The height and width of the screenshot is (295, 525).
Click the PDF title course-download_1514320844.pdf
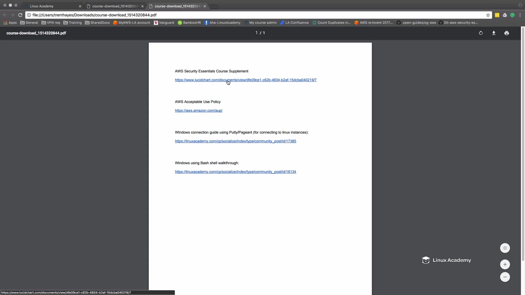[36, 33]
